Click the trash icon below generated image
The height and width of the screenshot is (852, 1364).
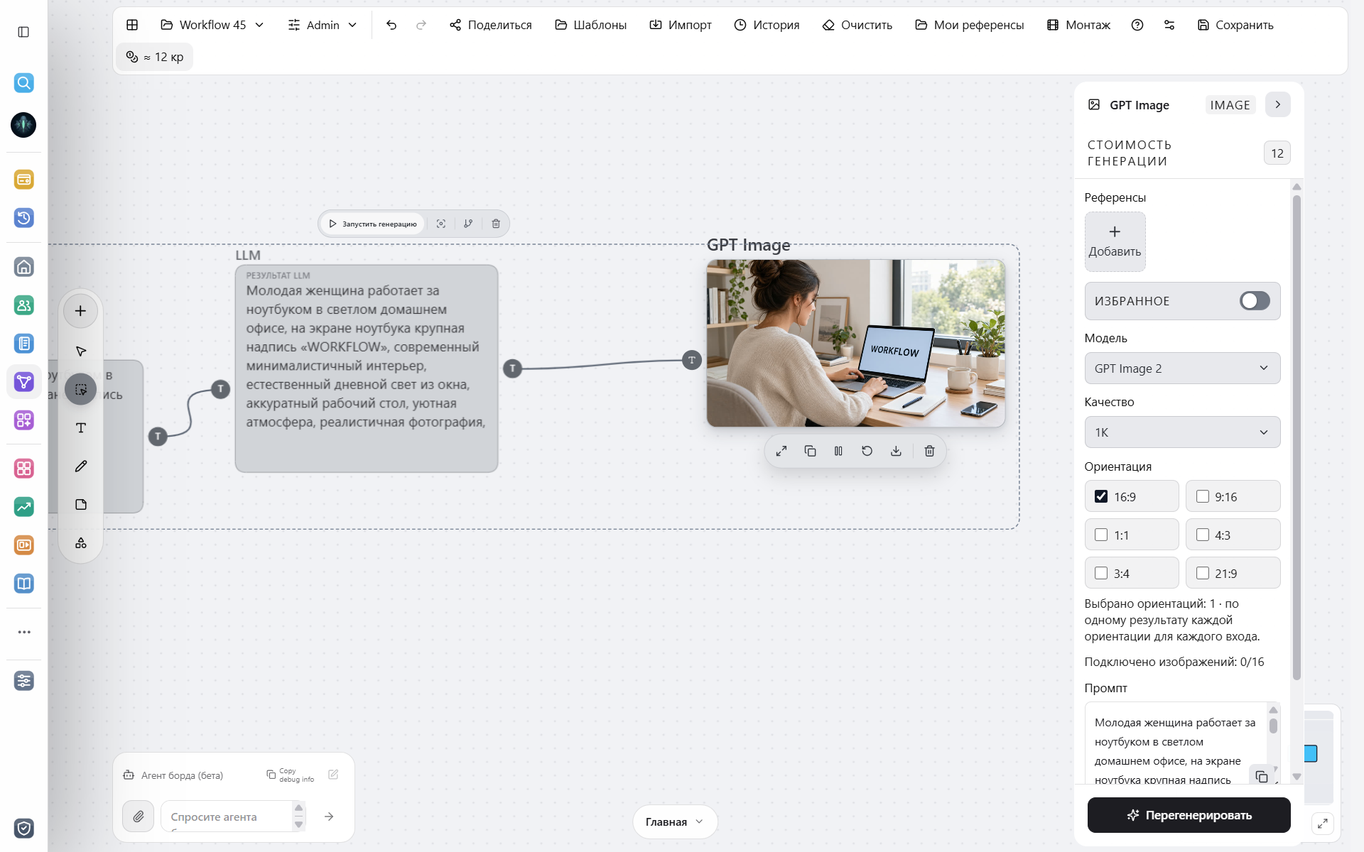[x=929, y=451]
